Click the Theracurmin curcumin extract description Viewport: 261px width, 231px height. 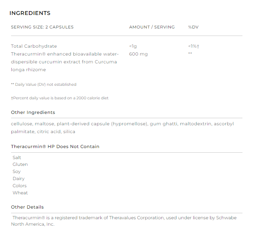point(64,62)
